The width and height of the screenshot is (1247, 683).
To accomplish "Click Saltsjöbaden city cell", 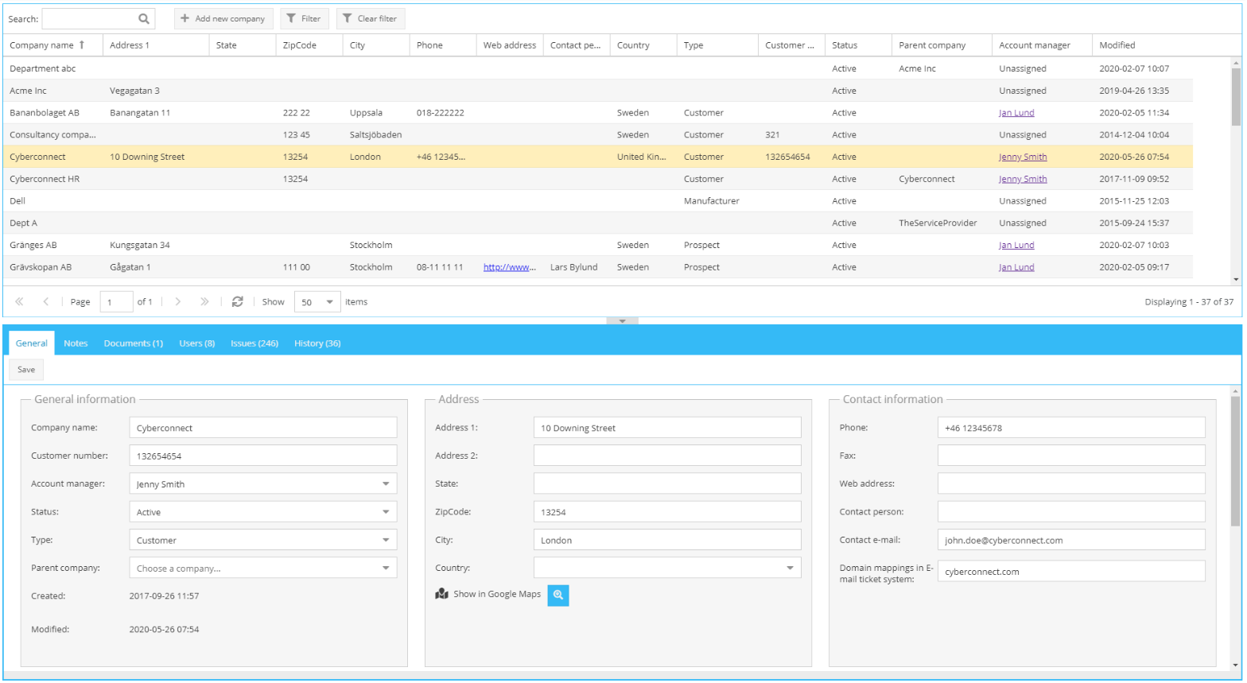I will click(x=375, y=135).
